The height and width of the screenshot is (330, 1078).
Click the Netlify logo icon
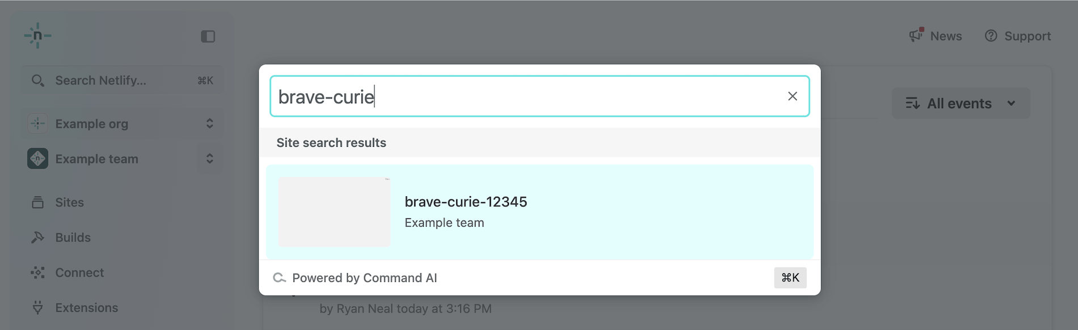[x=37, y=36]
